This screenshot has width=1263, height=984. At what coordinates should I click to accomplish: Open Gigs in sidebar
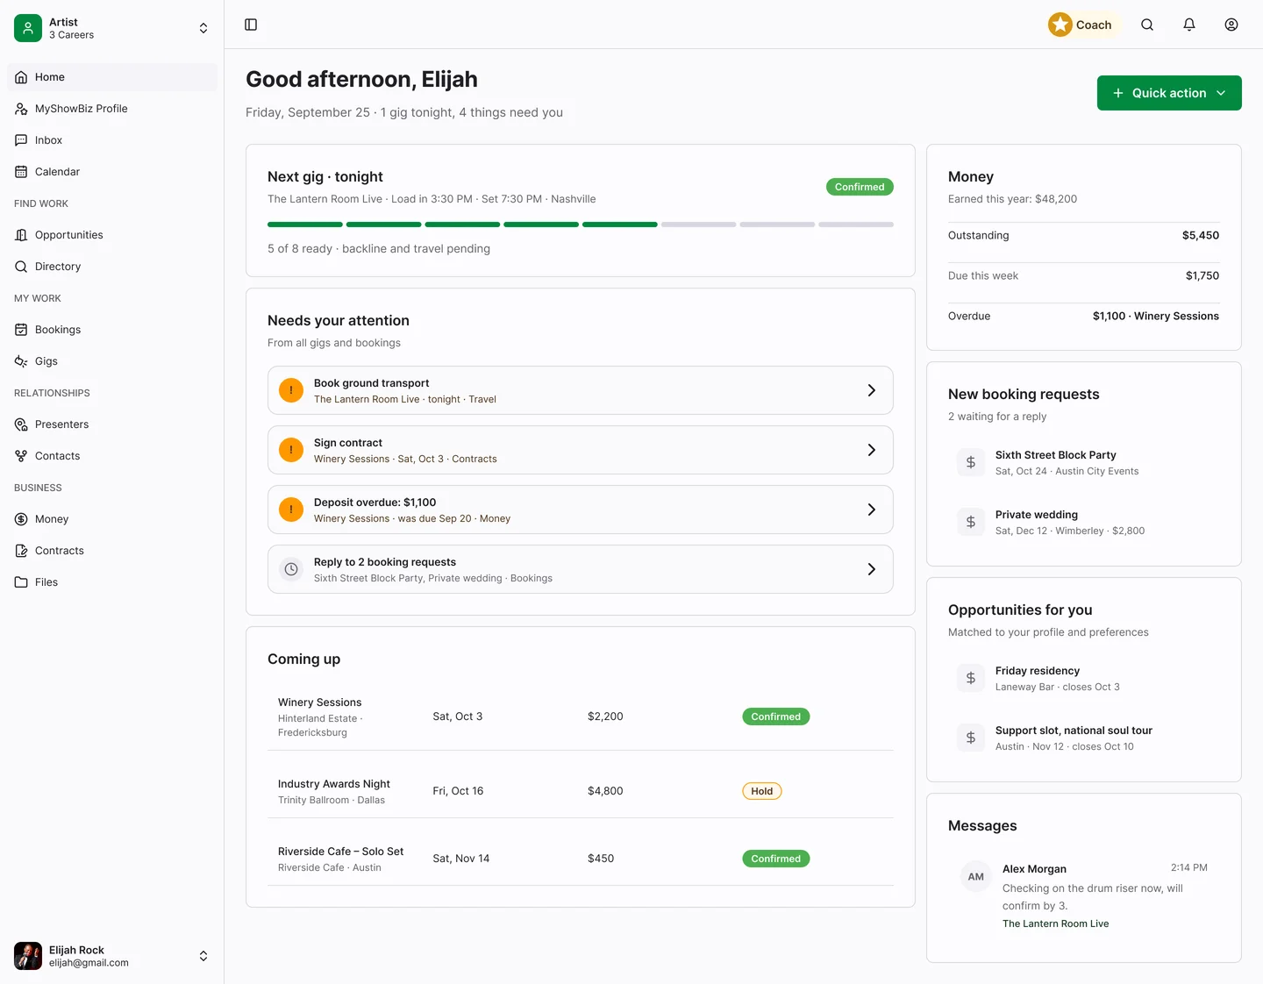[112, 361]
